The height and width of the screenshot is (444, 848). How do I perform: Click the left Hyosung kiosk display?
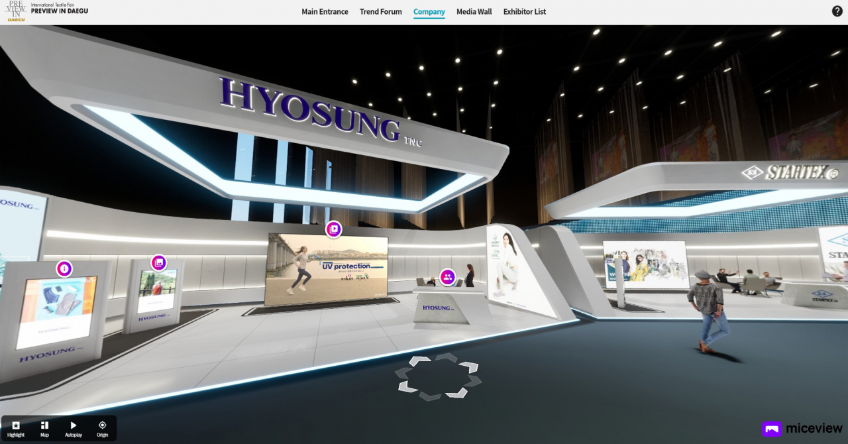(56, 311)
